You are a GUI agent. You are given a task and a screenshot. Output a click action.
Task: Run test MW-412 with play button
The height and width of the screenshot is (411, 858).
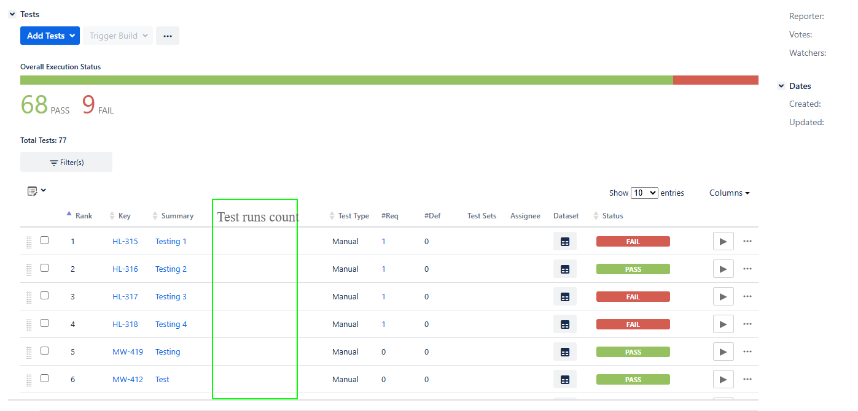723,380
